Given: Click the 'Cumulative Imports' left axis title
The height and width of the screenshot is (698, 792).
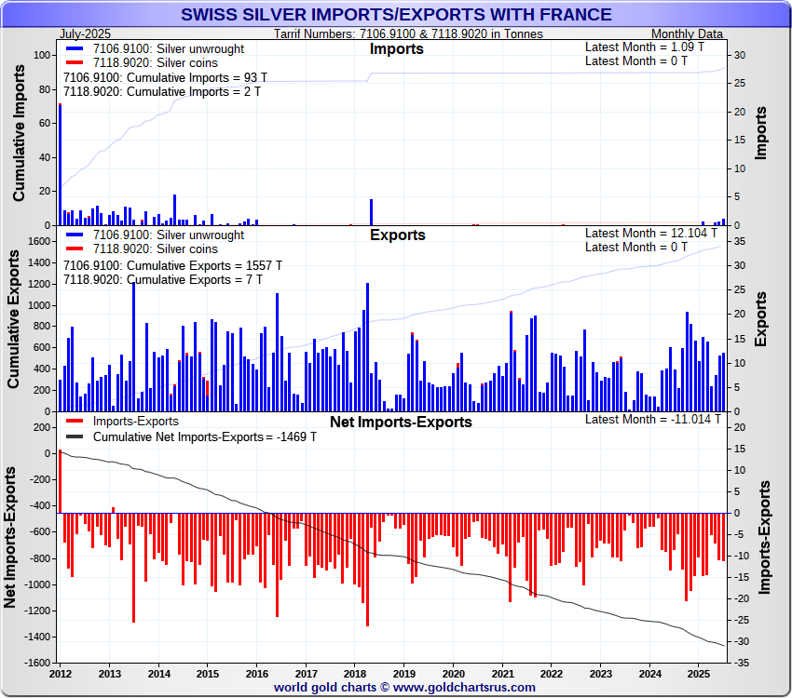Looking at the screenshot, I should [19, 133].
